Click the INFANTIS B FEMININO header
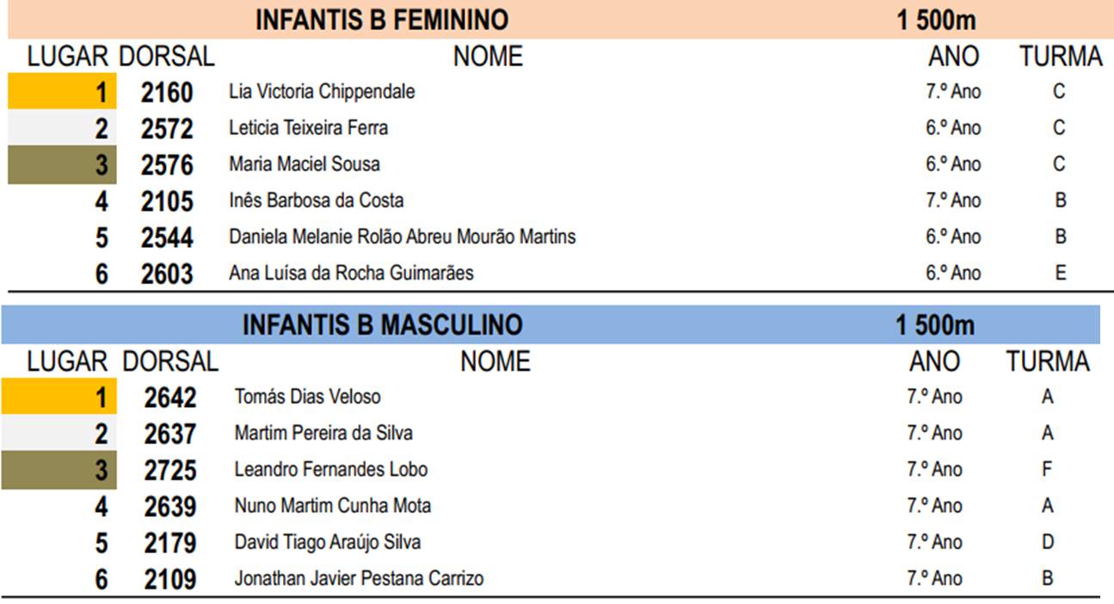The height and width of the screenshot is (604, 1114). coord(381,19)
